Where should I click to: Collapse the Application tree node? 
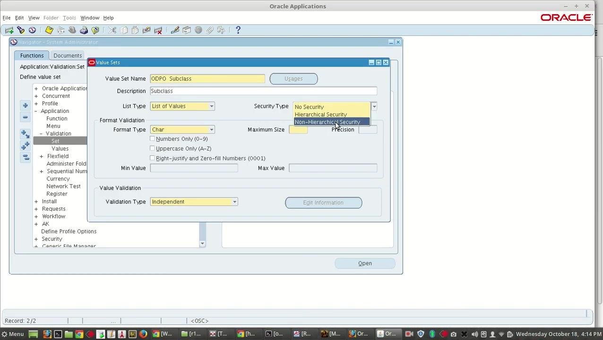tap(36, 111)
